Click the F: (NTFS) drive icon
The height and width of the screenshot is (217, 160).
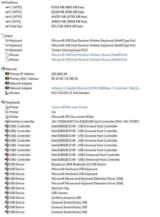pos(7,12)
